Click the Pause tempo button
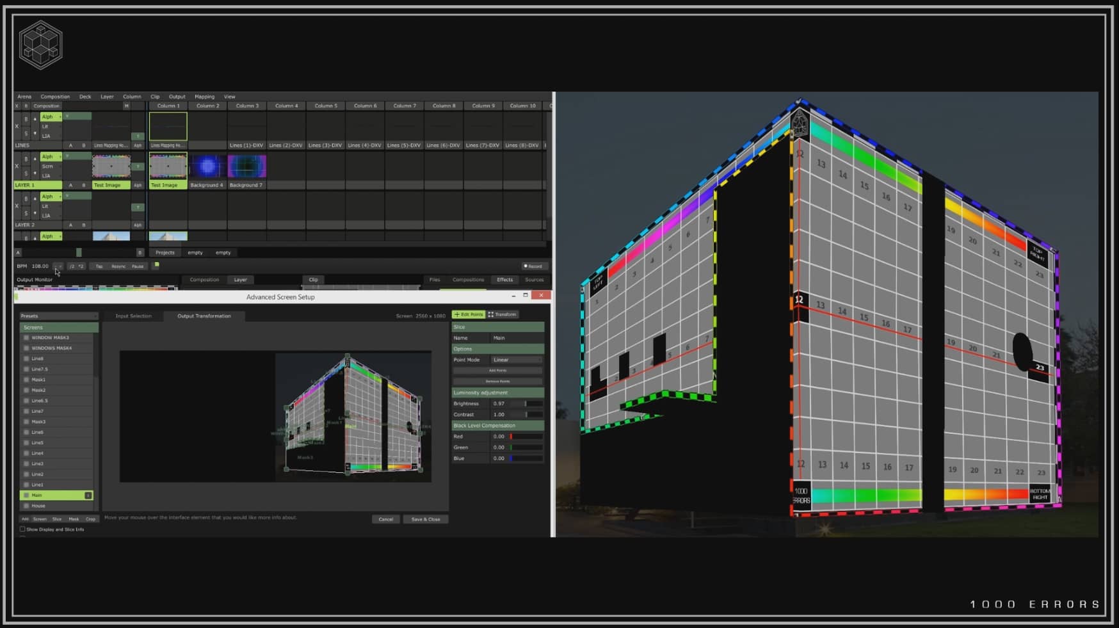 point(138,266)
